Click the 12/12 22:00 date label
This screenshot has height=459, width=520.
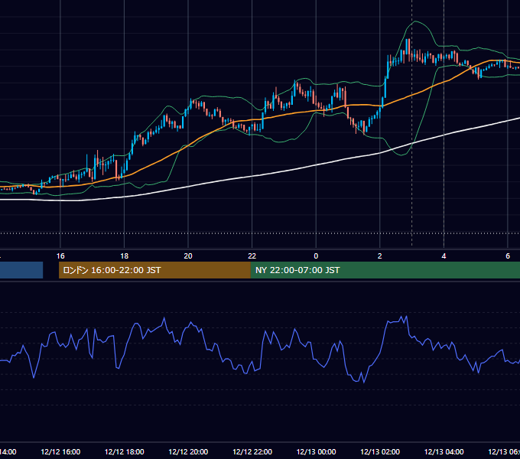[252, 451]
